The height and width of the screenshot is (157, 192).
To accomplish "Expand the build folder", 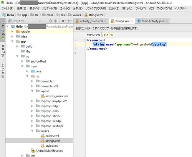I will pos(17,46).
